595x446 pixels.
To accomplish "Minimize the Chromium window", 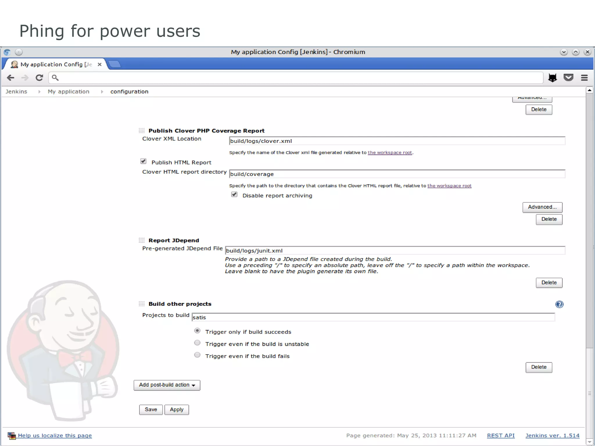I will (x=564, y=52).
